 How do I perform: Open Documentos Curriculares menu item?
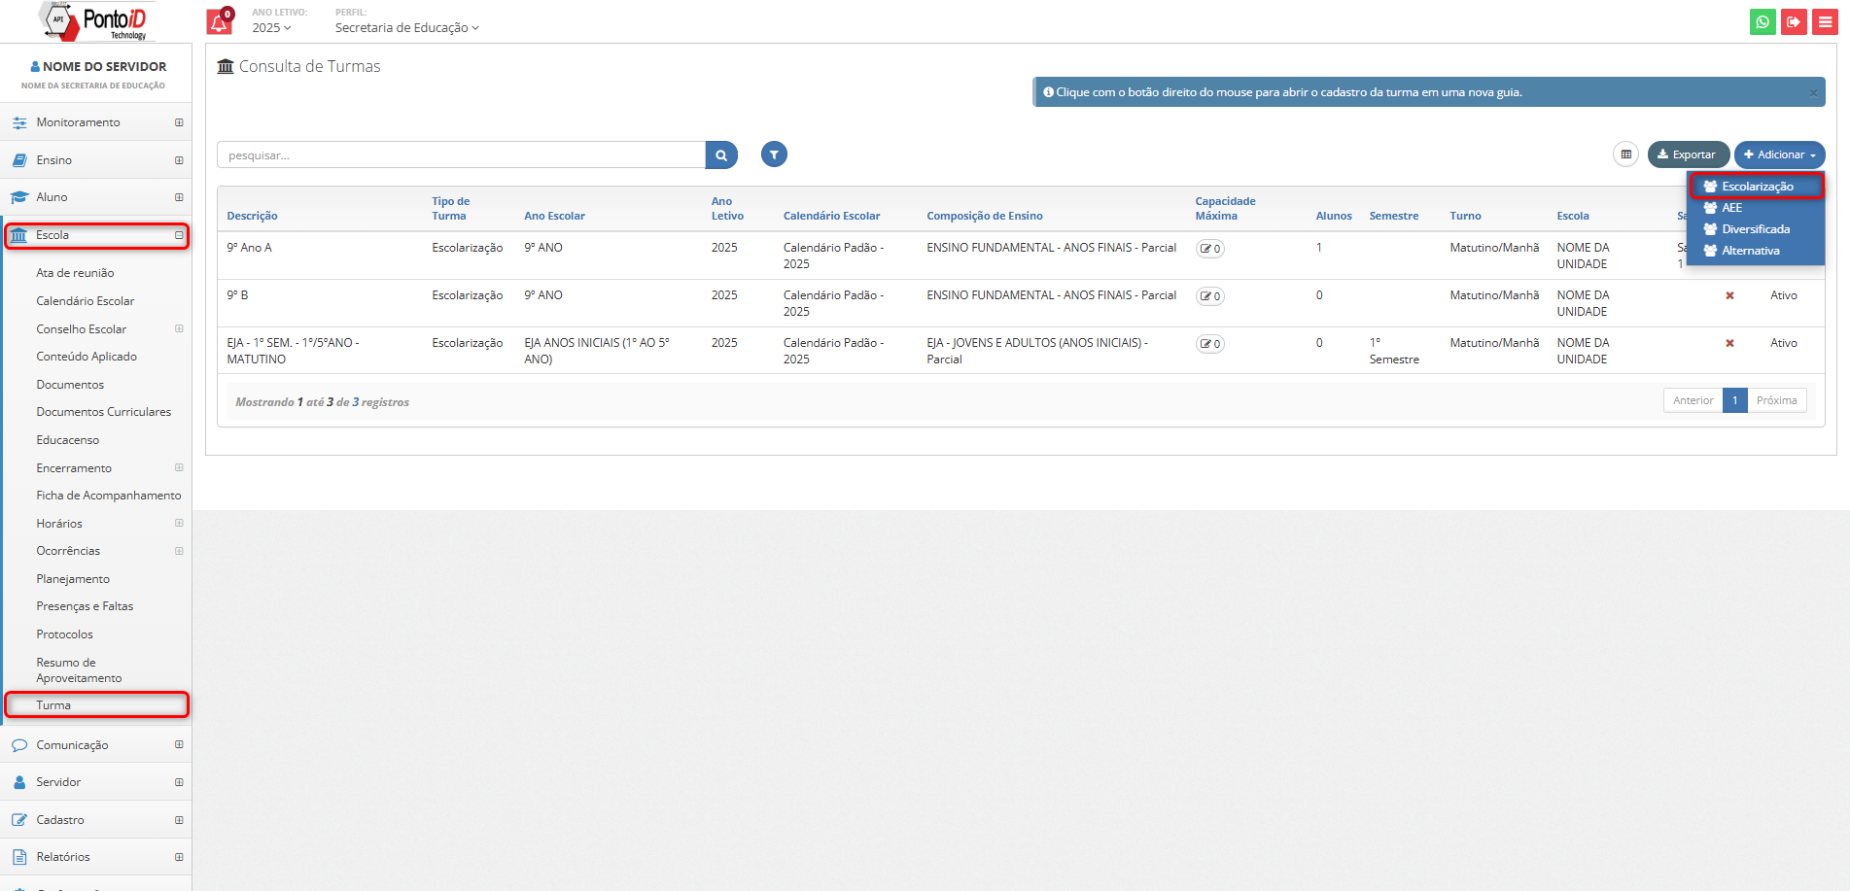104,412
